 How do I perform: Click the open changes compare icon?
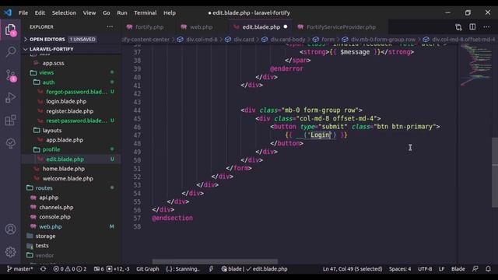[458, 27]
